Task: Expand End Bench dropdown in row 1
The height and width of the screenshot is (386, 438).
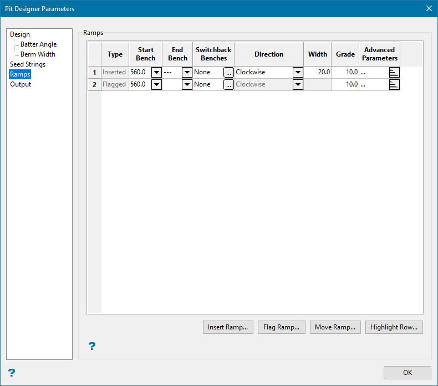Action: click(187, 72)
